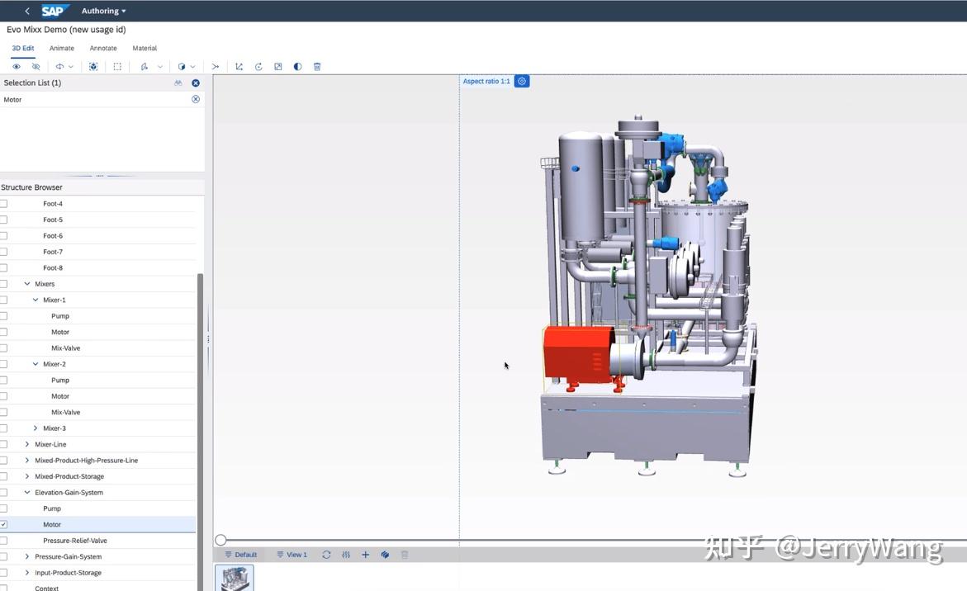967x591 pixels.
Task: Remove the Motor filter from the Selection List
Action: point(195,98)
